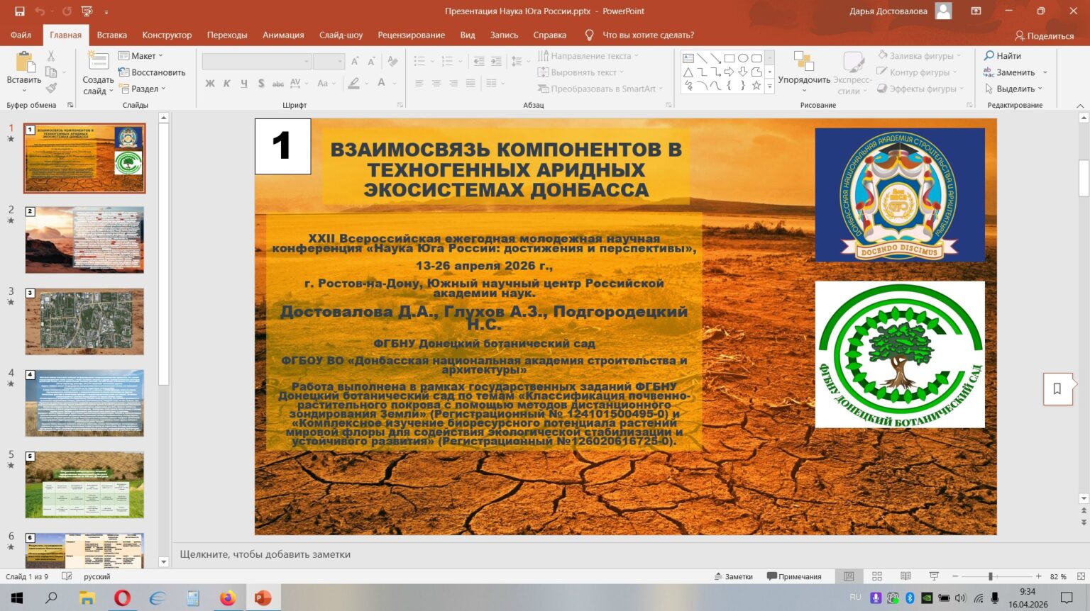Screen dimensions: 1090x611
Task: Open the Макет layout dropdown
Action: (x=141, y=56)
